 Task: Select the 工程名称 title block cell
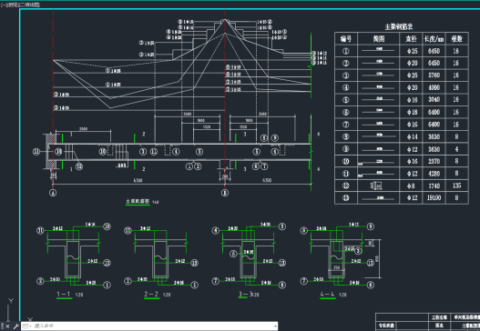pyautogui.click(x=439, y=317)
